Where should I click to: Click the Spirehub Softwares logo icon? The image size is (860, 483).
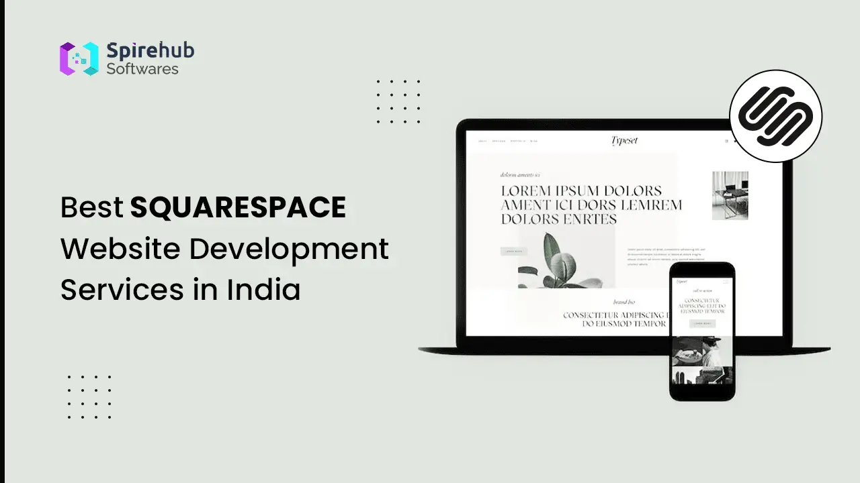pyautogui.click(x=80, y=58)
